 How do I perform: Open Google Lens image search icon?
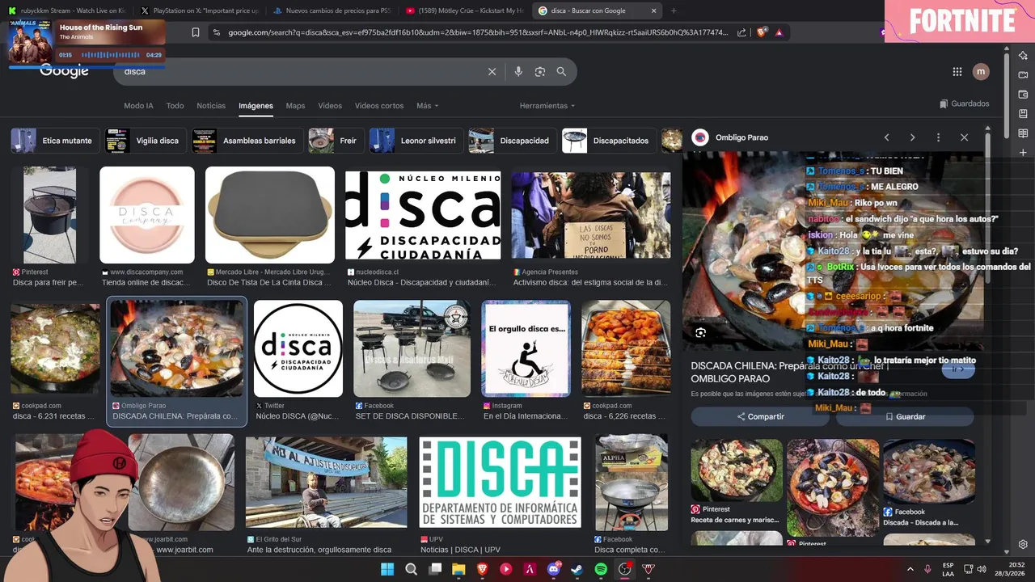click(540, 72)
